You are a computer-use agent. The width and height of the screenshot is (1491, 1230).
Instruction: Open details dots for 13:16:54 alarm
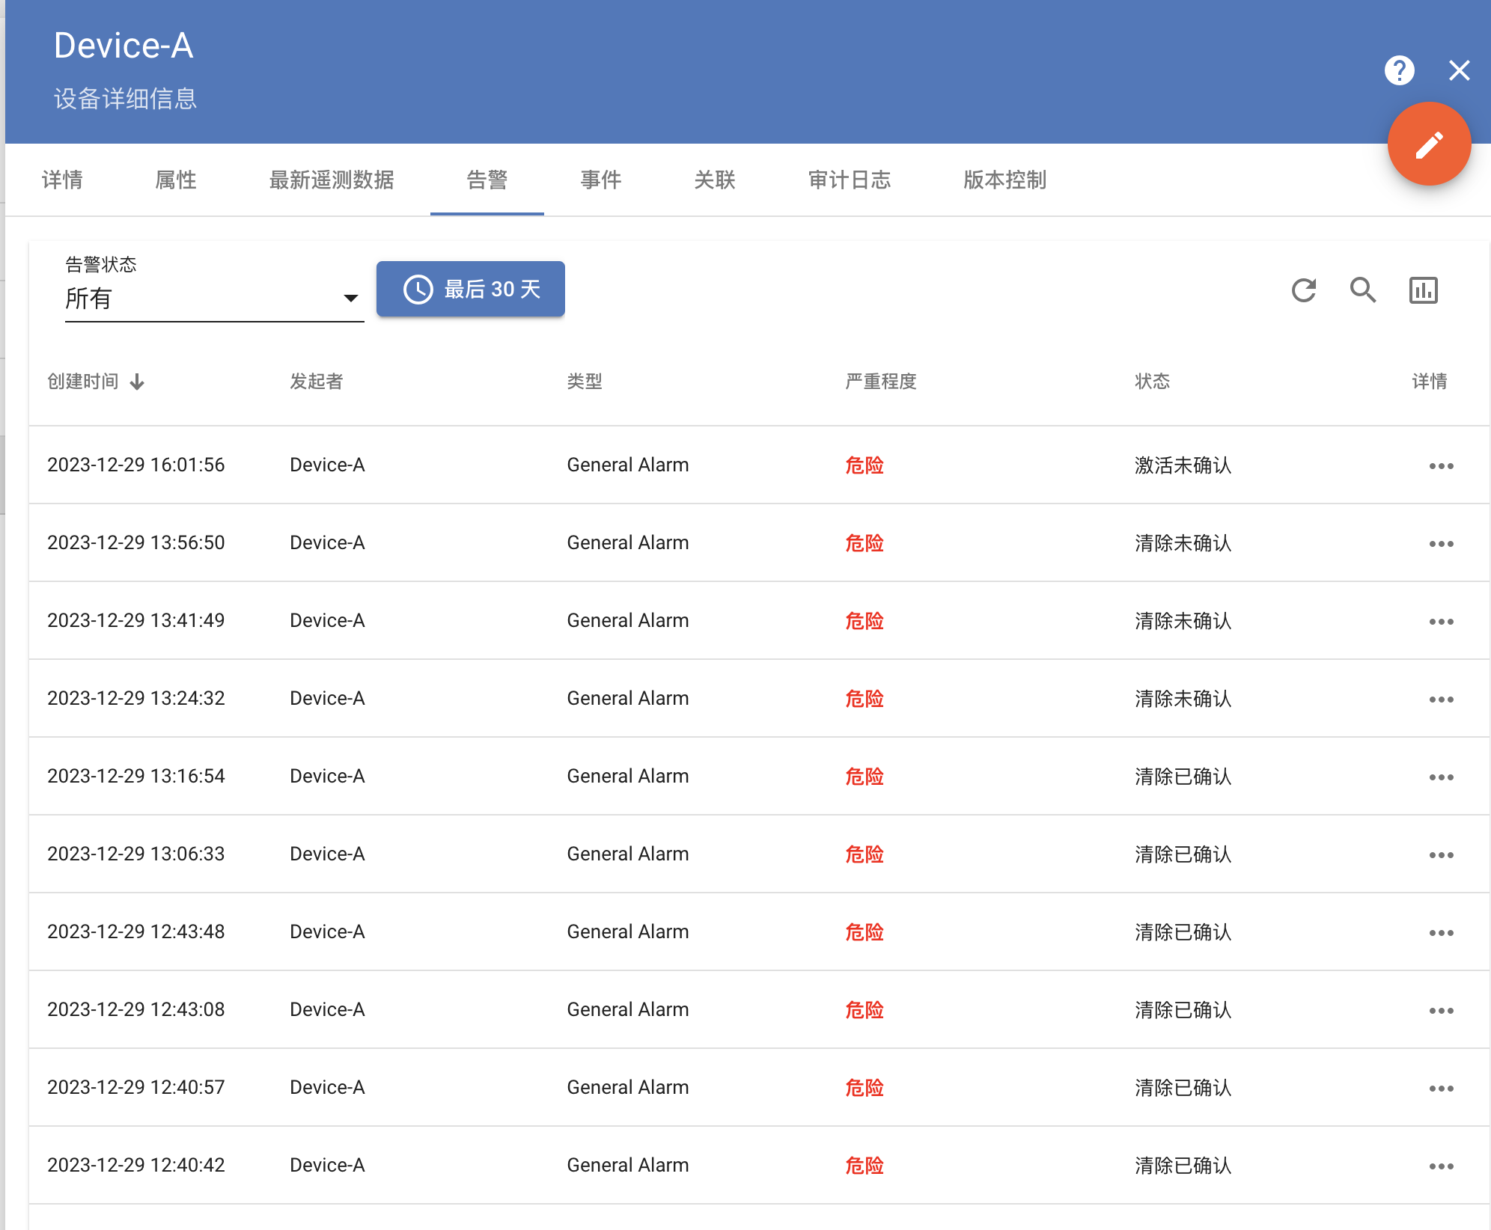pyautogui.click(x=1440, y=777)
